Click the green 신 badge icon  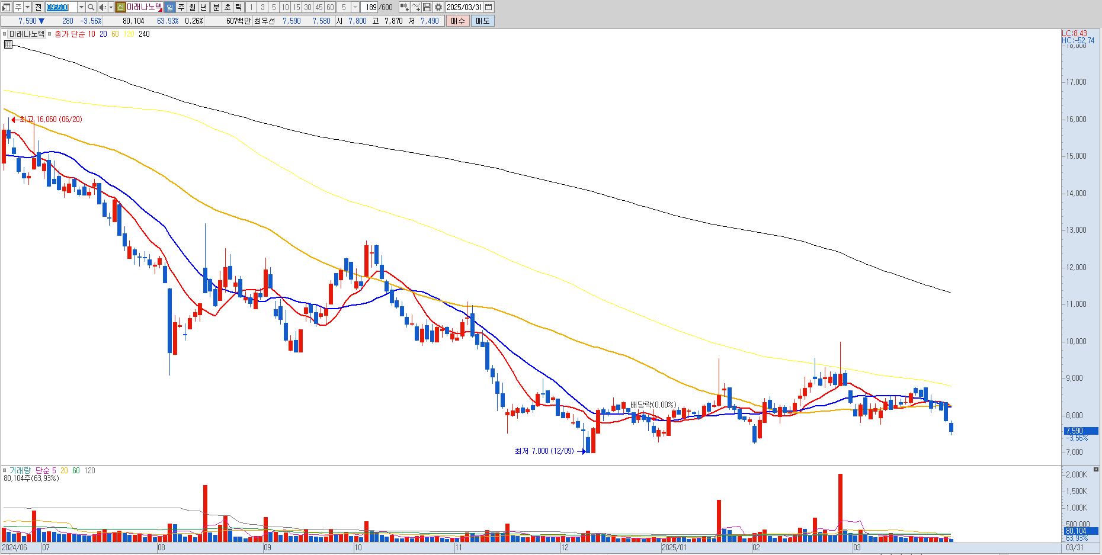coord(121,7)
